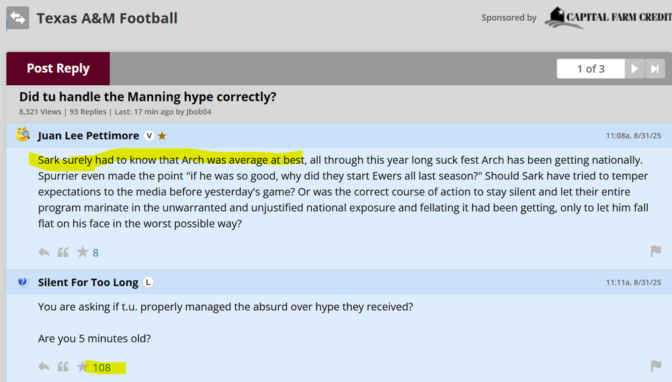Click the Post Reply button

[x=58, y=68]
